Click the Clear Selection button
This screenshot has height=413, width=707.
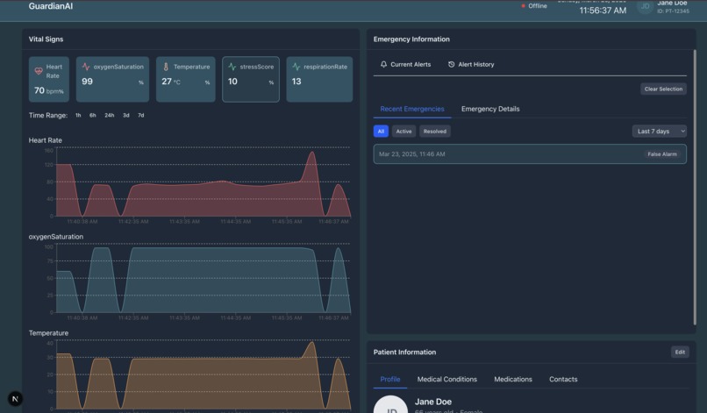[x=663, y=89]
